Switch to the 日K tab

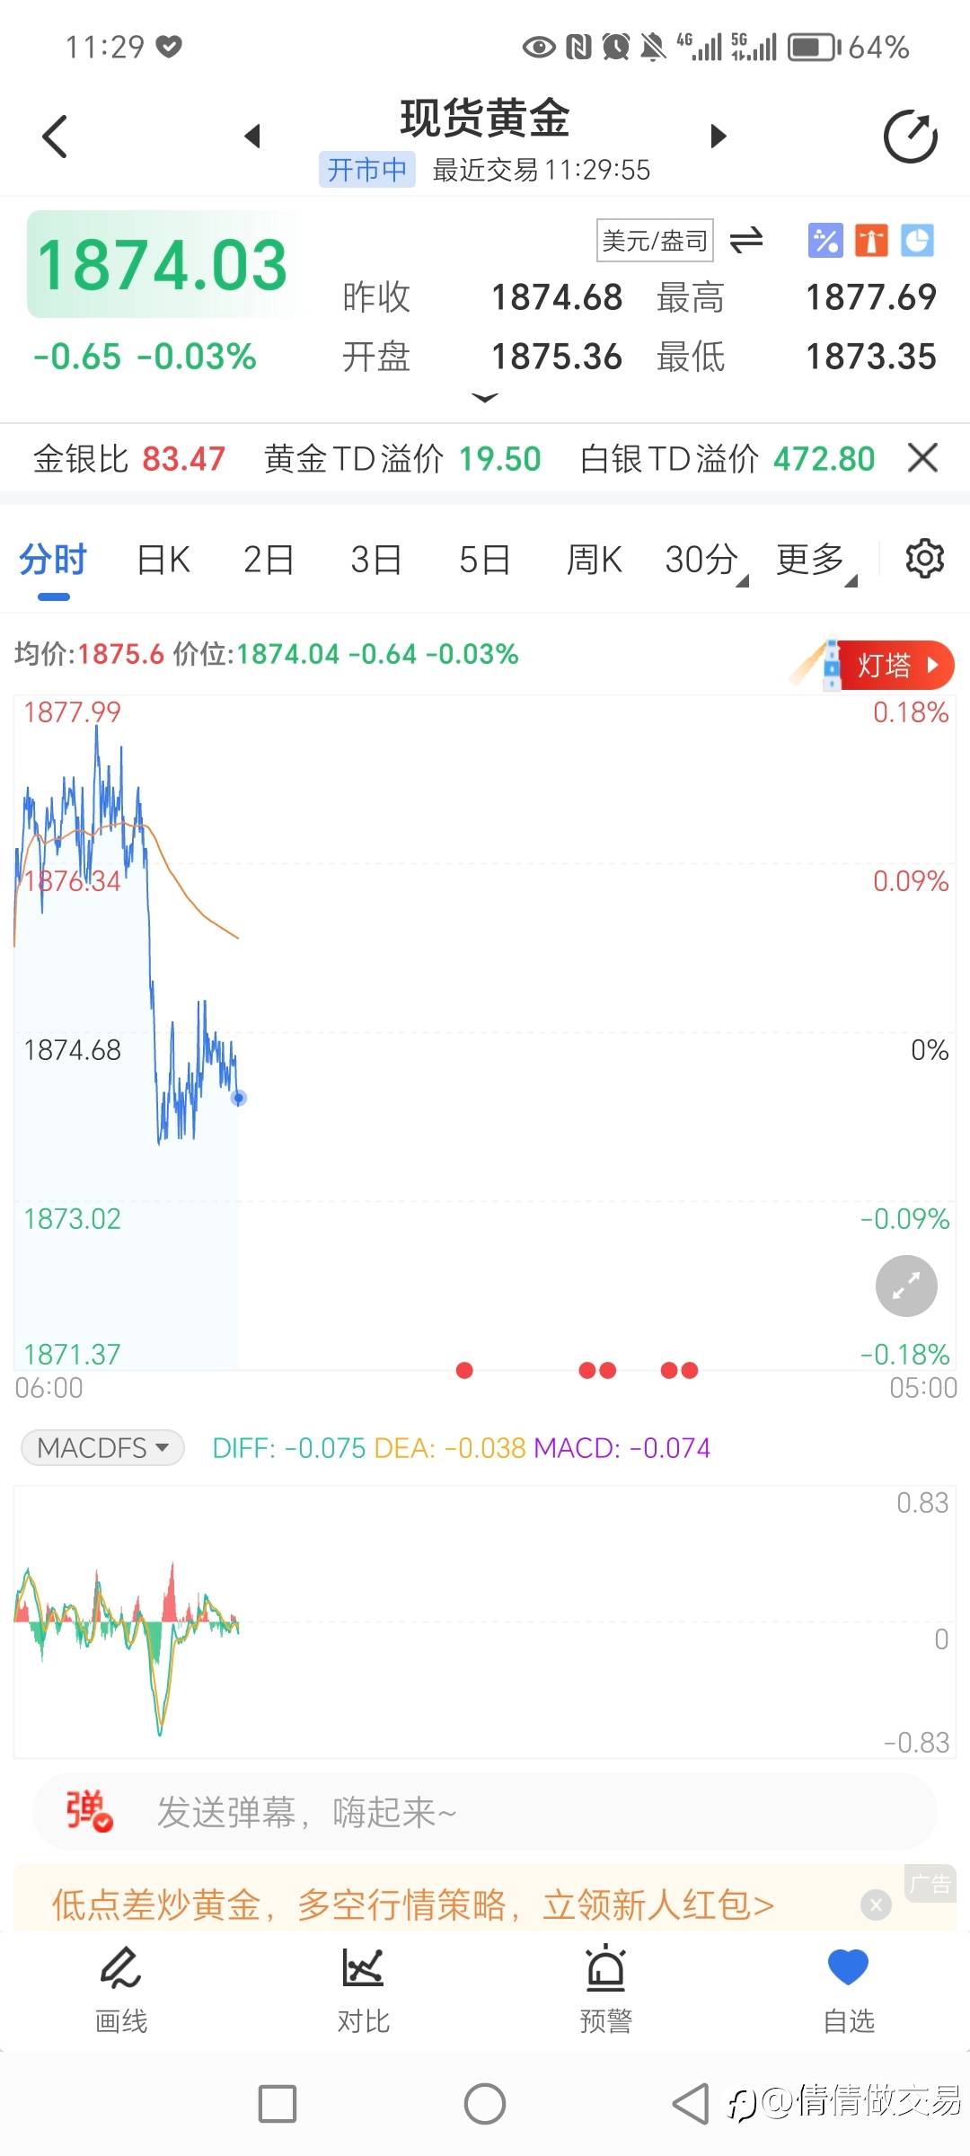coord(163,560)
